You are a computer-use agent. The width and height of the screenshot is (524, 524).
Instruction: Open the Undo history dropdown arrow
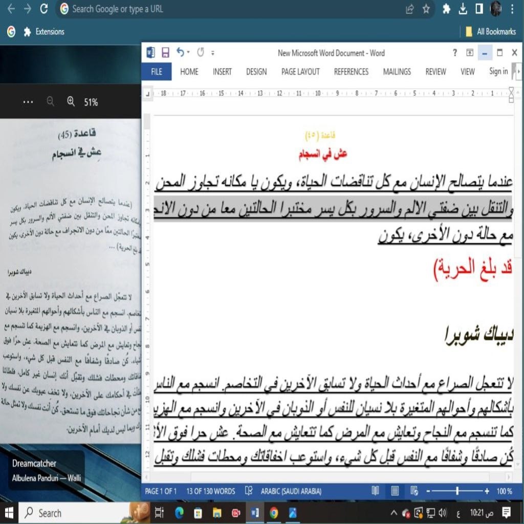[188, 52]
